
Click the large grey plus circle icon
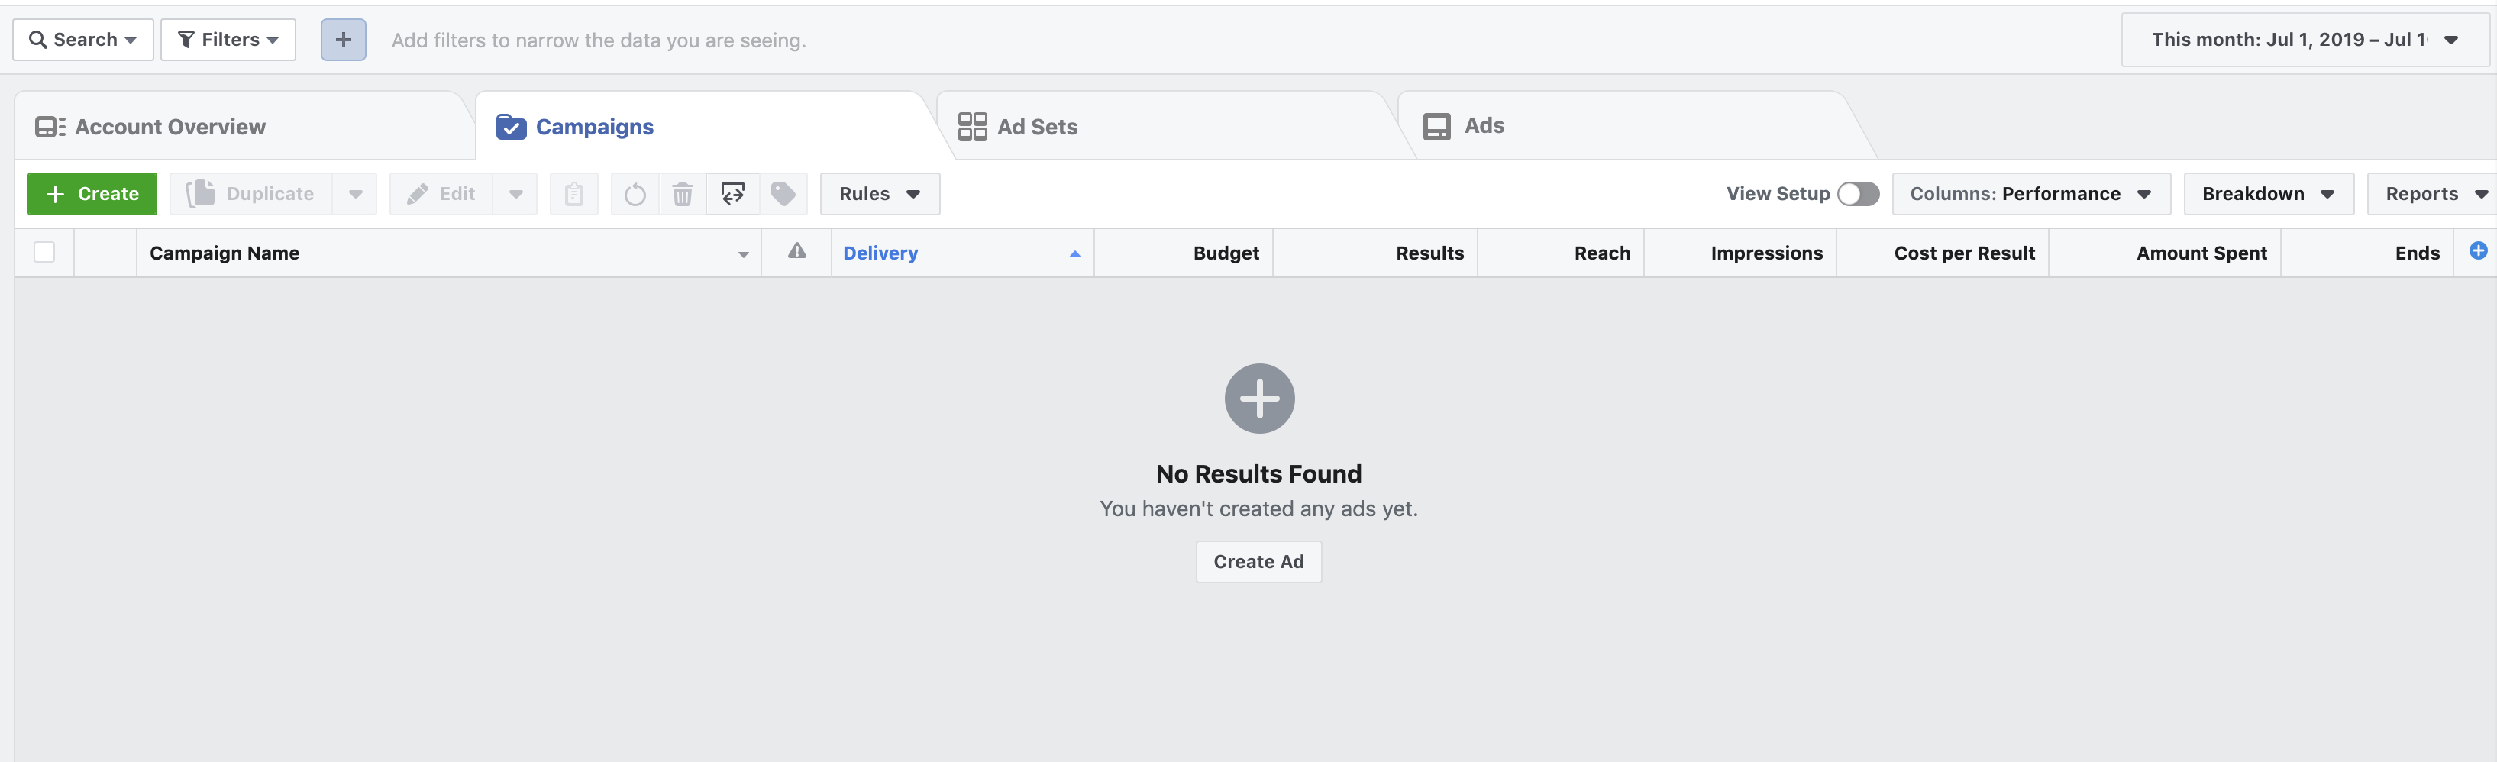1258,399
